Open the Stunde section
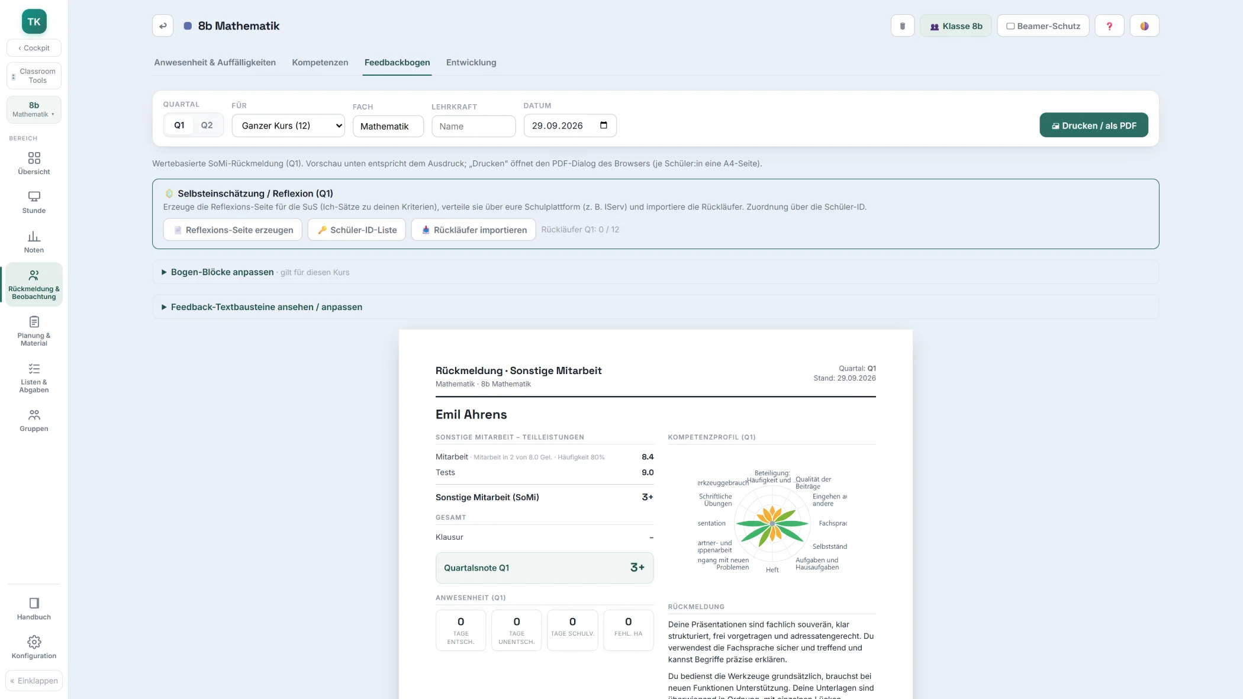Image resolution: width=1243 pixels, height=699 pixels. pyautogui.click(x=34, y=202)
